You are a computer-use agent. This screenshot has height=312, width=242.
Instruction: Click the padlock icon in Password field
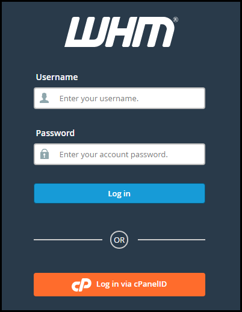[x=45, y=154]
